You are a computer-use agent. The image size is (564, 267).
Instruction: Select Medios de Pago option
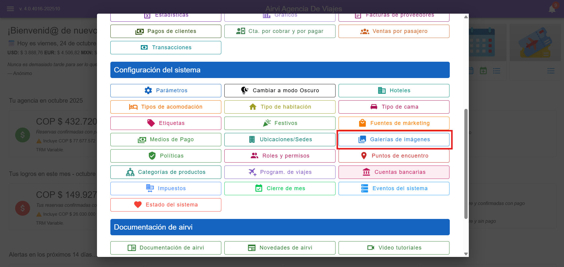166,139
